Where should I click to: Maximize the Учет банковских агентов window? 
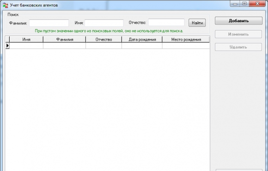coord(244,4)
